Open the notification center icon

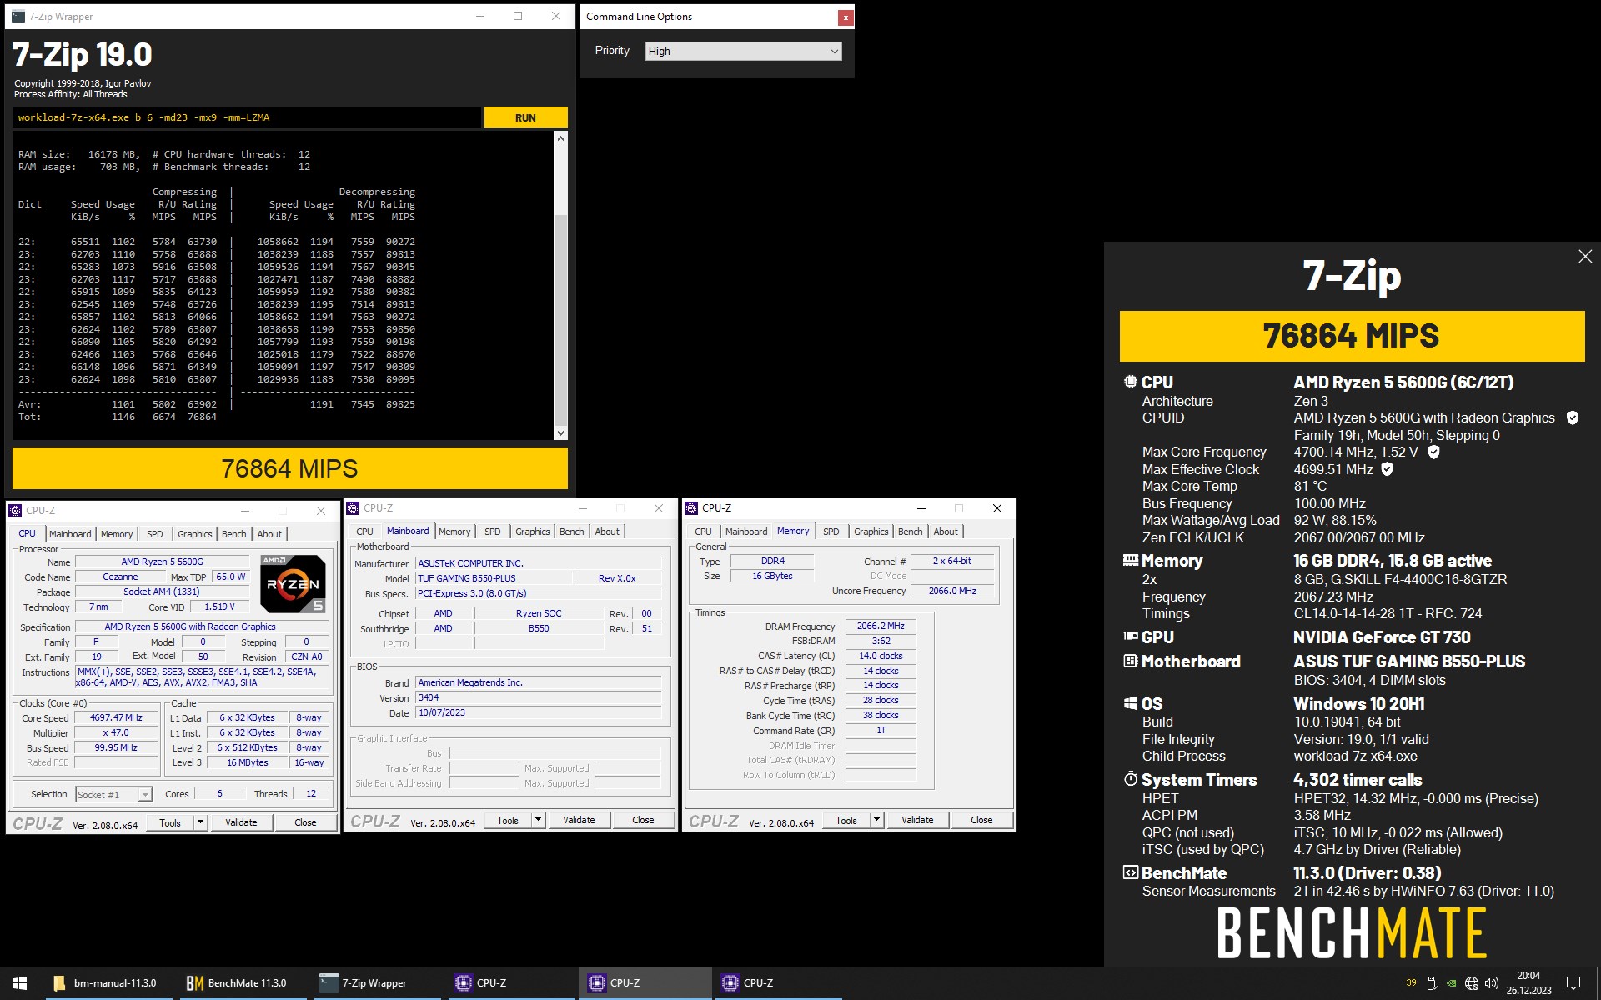click(x=1573, y=983)
